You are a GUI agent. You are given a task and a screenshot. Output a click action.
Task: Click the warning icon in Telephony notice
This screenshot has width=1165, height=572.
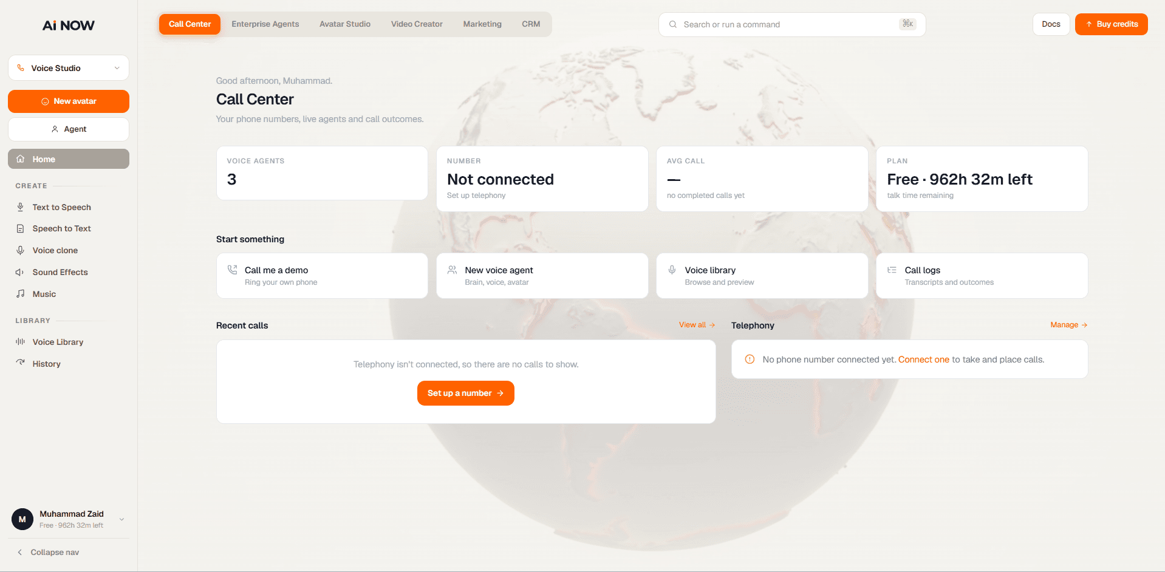pos(750,359)
